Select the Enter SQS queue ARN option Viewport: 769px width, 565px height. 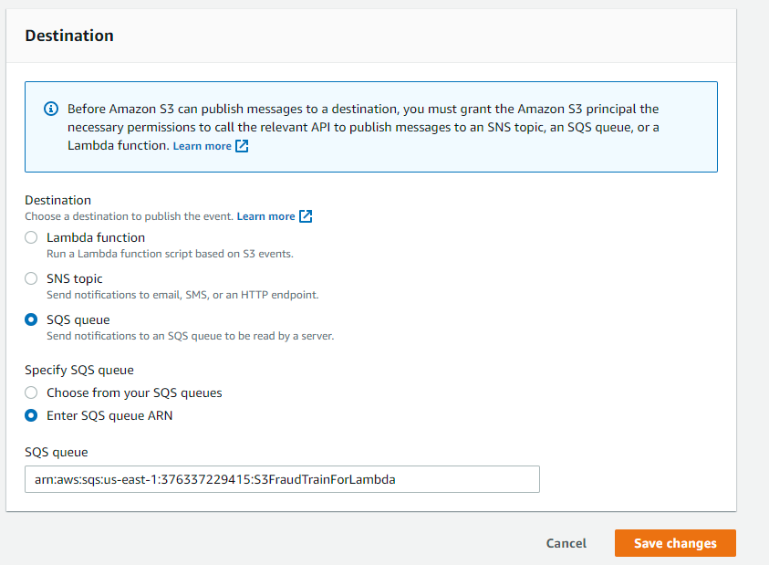[x=31, y=415]
